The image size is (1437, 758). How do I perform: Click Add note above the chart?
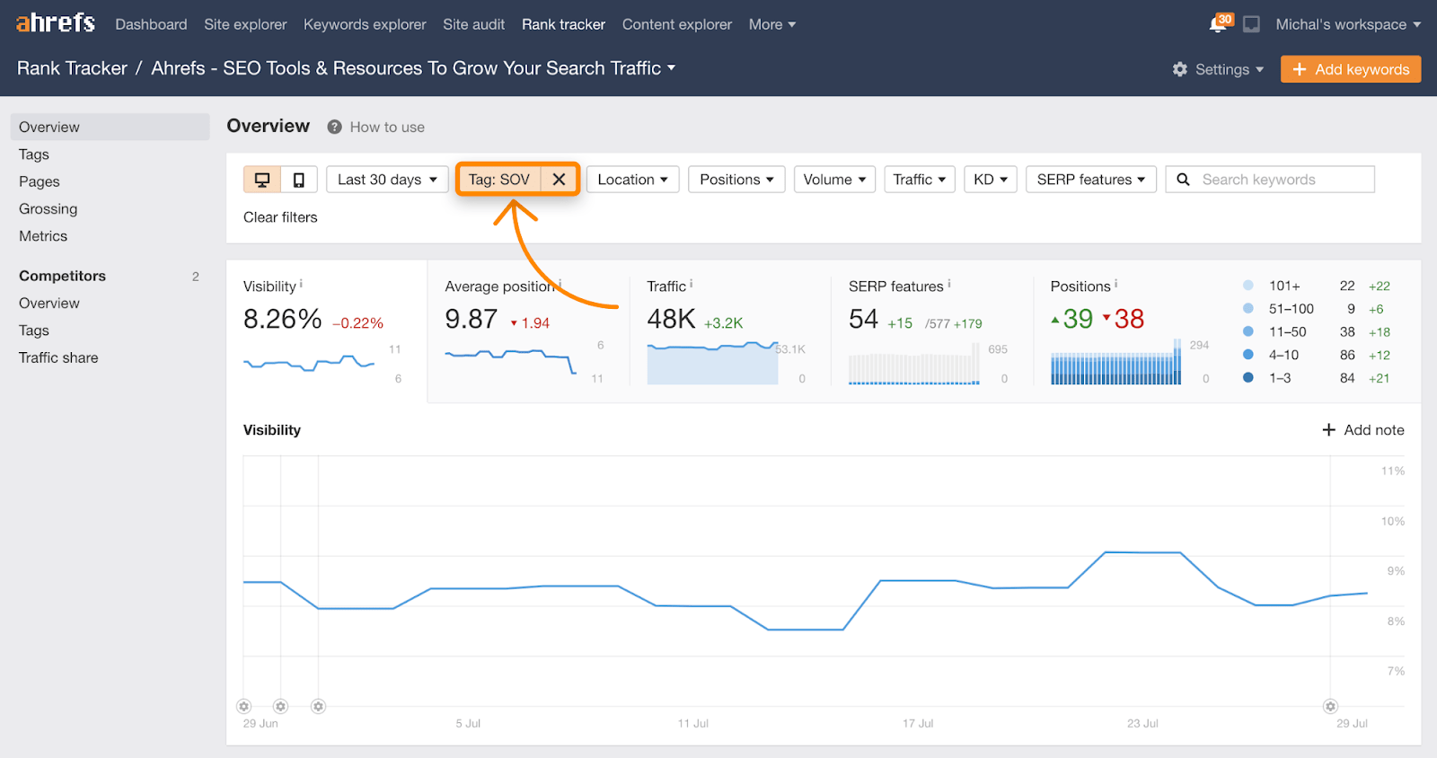click(x=1362, y=430)
